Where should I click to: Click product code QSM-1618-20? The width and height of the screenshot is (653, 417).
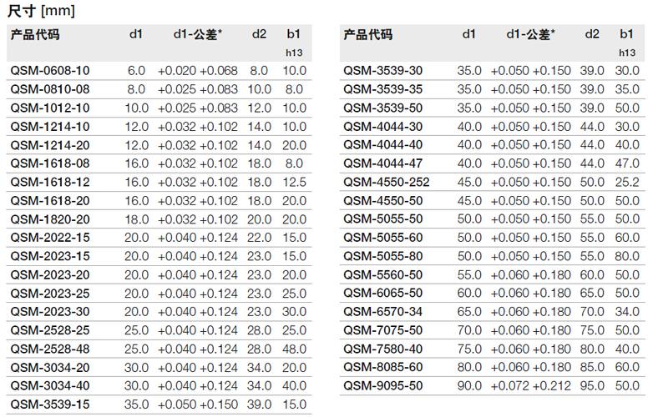click(50, 201)
